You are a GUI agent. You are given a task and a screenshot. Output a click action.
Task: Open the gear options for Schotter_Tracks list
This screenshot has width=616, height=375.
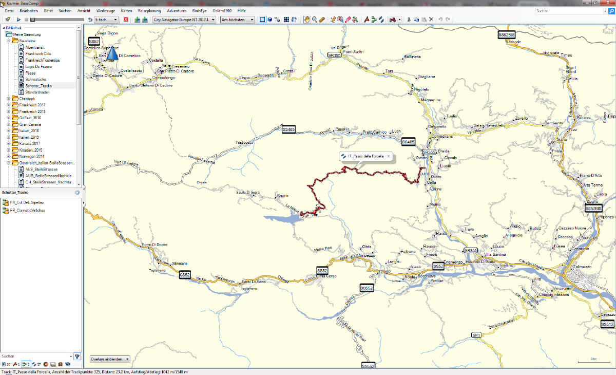point(77,192)
